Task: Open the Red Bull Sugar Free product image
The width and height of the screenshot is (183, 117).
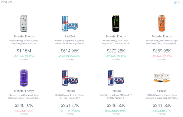Action: pyautogui.click(x=70, y=24)
